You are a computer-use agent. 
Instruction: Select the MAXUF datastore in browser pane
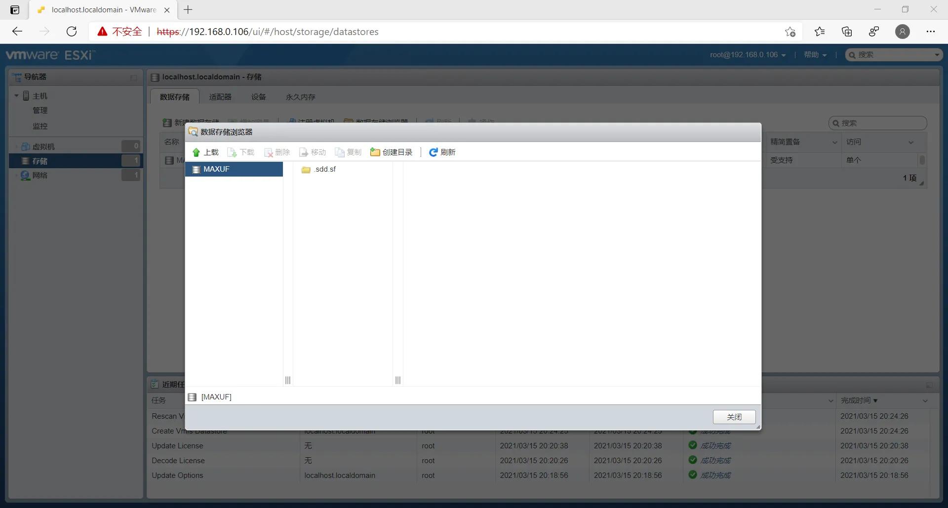pyautogui.click(x=217, y=169)
